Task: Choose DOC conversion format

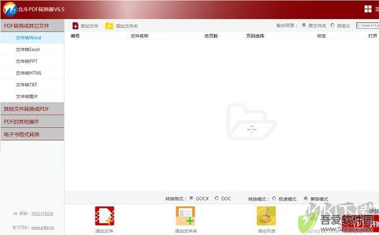Action: tap(217, 198)
